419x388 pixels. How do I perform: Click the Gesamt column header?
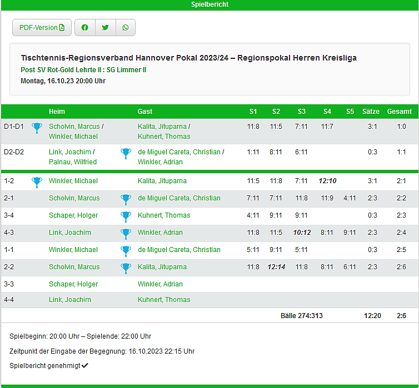click(399, 112)
